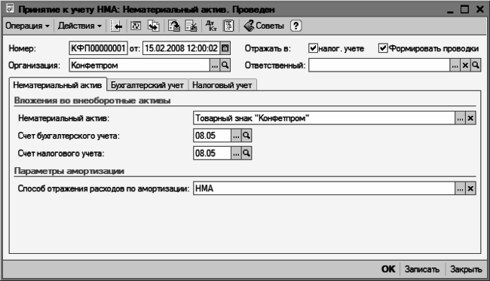Click the Счет налогового учета 08.05 field

(212, 153)
